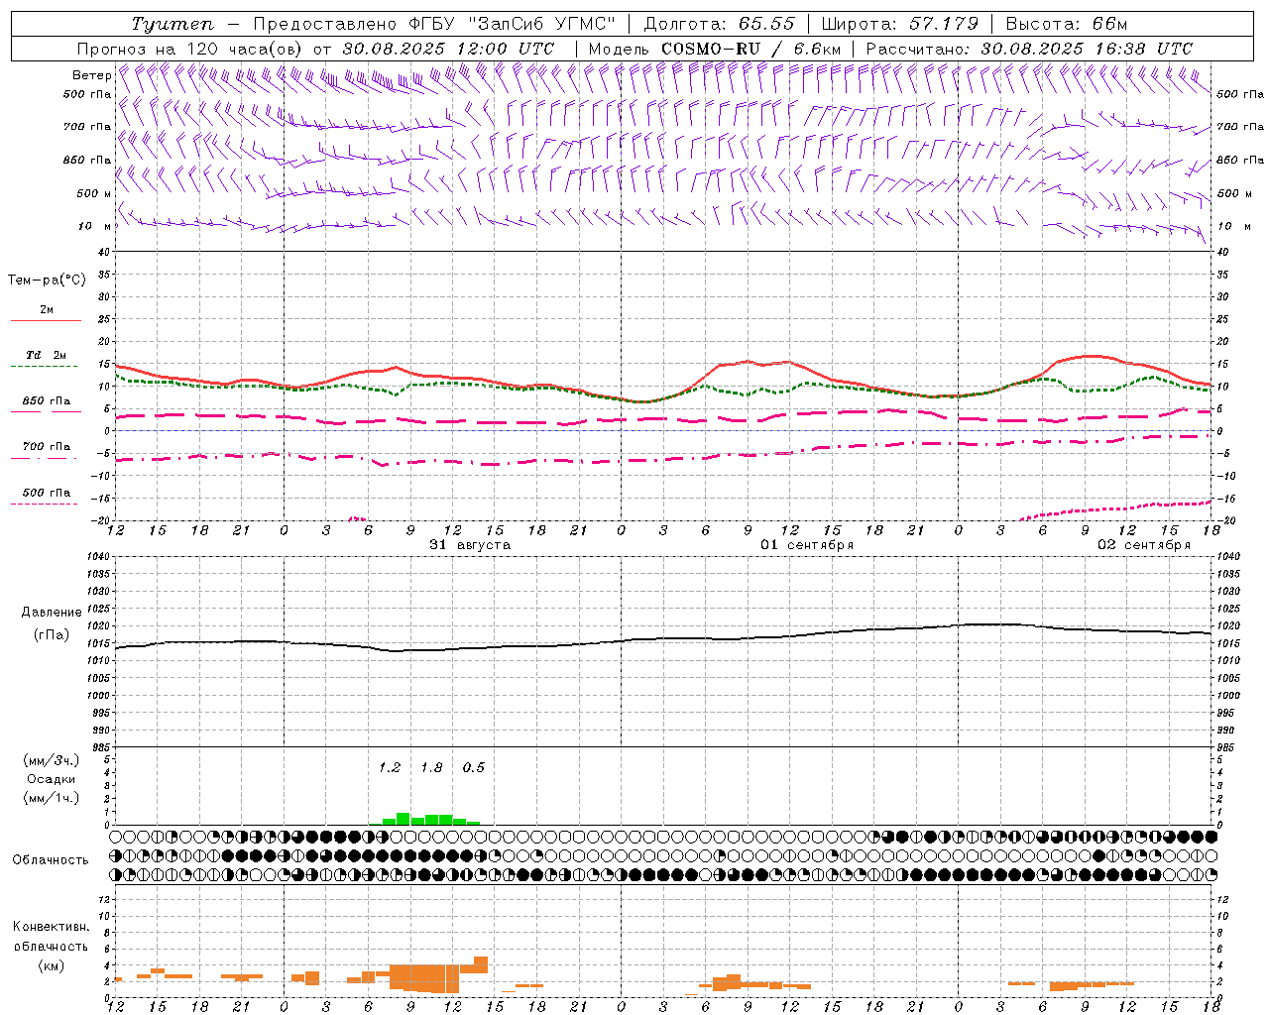This screenshot has height=1015, width=1269.
Task: Click the "1.8" three-hour precipitation value
Action: click(x=431, y=768)
